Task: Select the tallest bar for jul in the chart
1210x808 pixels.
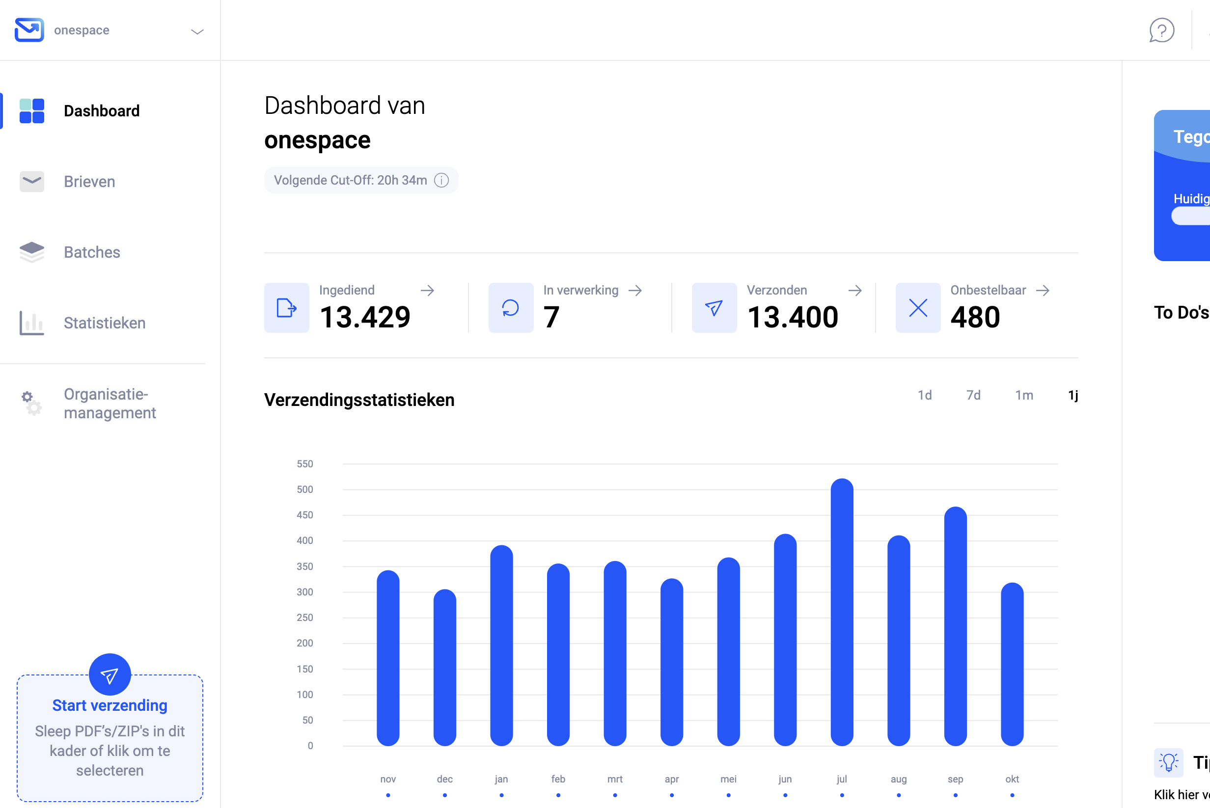Action: click(842, 608)
